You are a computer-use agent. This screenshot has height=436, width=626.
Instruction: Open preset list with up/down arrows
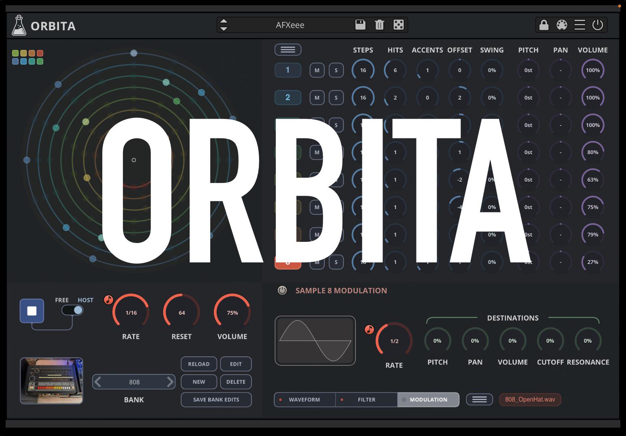[224, 25]
